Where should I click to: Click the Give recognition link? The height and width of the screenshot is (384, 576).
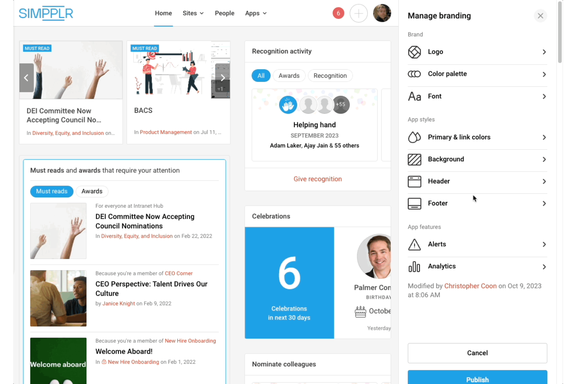point(318,179)
